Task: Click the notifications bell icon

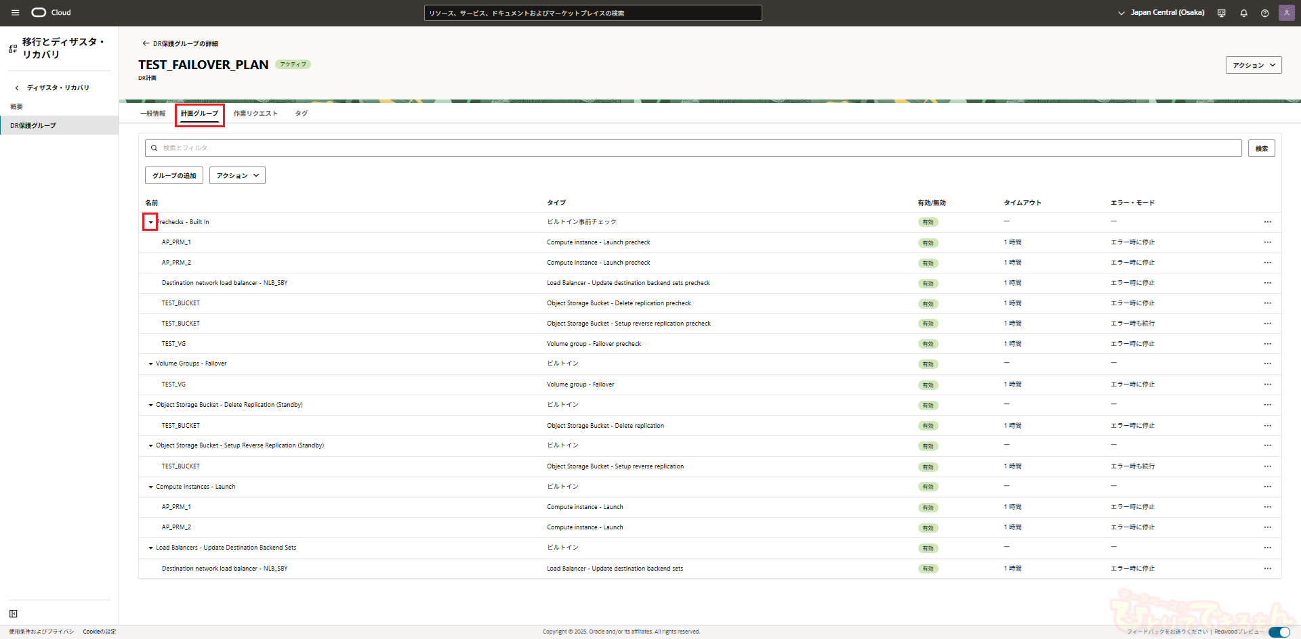Action: [1243, 13]
